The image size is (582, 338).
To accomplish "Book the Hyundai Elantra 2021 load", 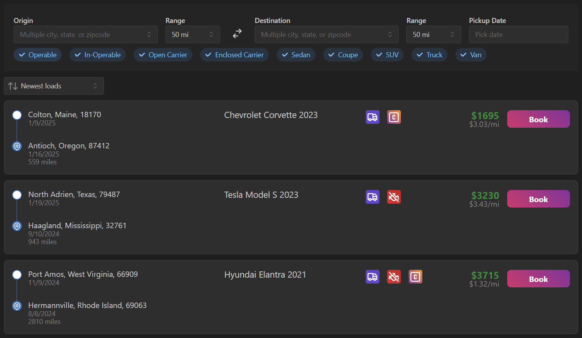I will (538, 279).
